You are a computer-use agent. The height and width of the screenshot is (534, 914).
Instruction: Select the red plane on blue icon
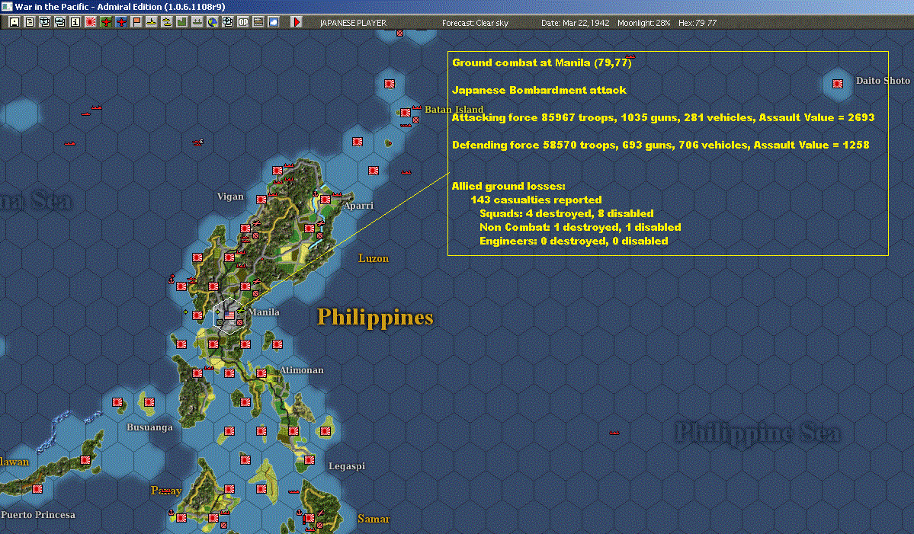pyautogui.click(x=120, y=22)
